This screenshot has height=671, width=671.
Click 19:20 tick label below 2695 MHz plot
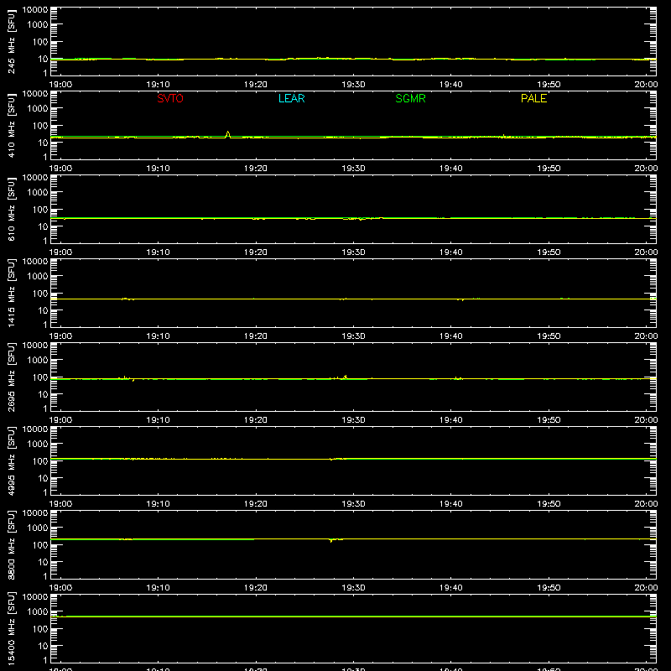(256, 420)
